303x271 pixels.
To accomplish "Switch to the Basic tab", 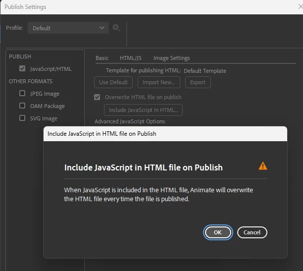I will coord(102,58).
